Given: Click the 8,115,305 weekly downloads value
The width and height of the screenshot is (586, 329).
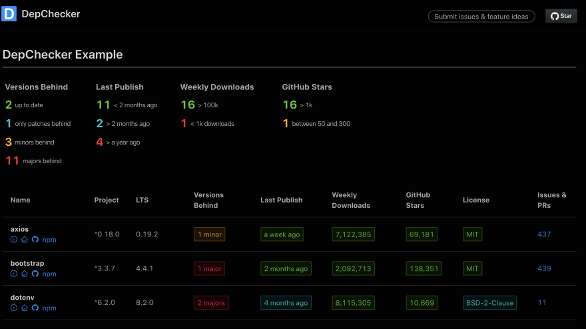Looking at the screenshot, I should click(x=353, y=303).
